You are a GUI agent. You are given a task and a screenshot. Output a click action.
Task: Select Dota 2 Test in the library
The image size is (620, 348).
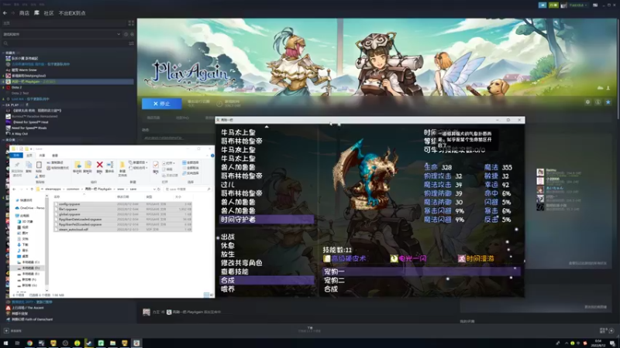(x=20, y=93)
